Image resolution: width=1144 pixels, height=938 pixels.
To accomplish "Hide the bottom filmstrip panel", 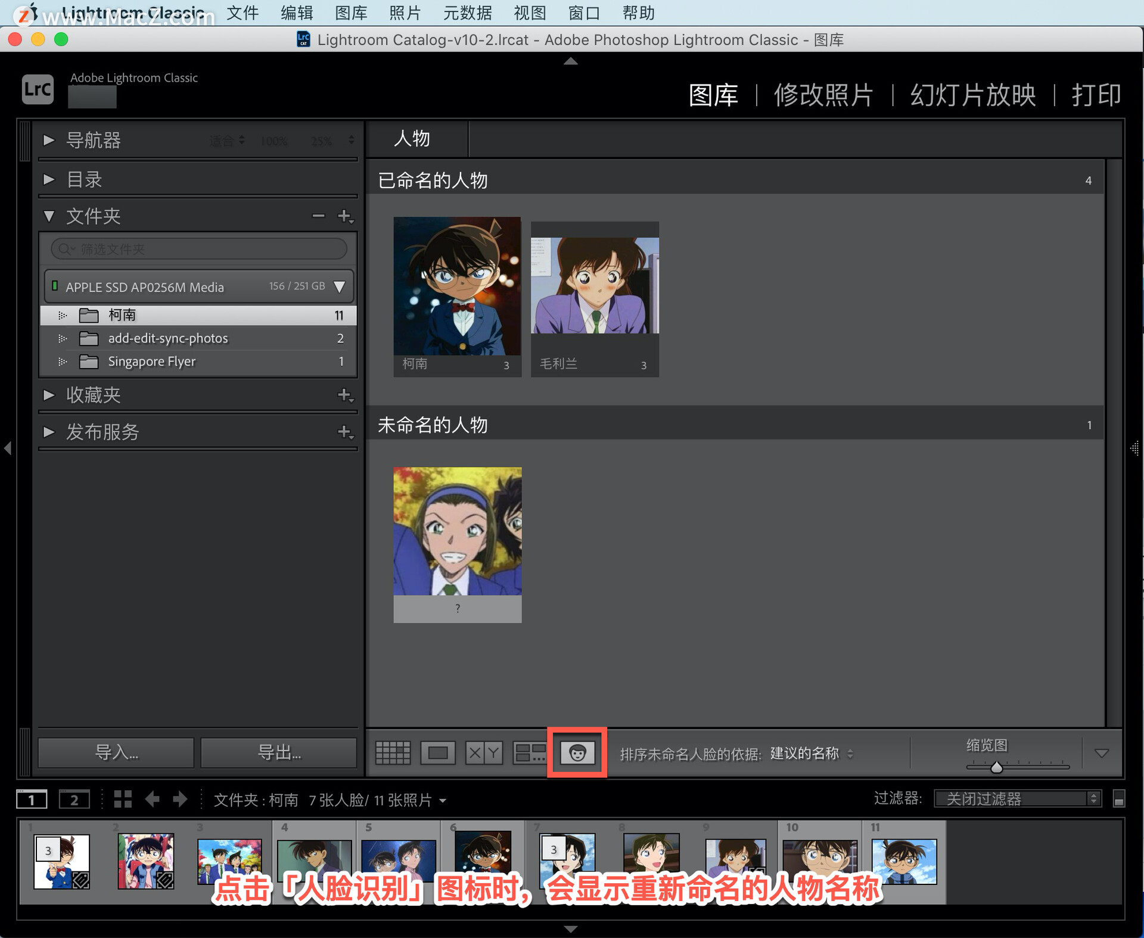I will 571,929.
